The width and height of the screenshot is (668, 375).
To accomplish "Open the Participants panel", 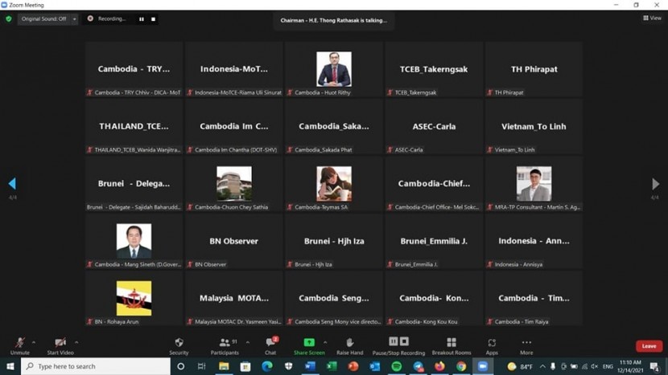I will click(x=225, y=345).
